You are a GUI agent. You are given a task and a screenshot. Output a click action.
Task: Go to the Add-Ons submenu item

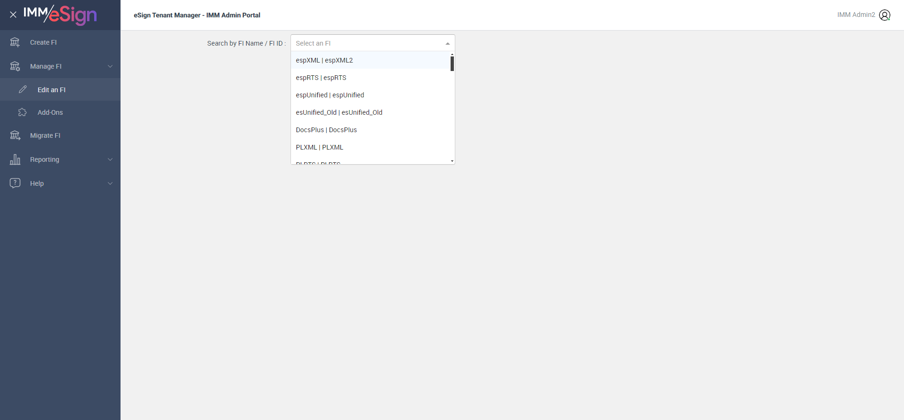pyautogui.click(x=60, y=112)
